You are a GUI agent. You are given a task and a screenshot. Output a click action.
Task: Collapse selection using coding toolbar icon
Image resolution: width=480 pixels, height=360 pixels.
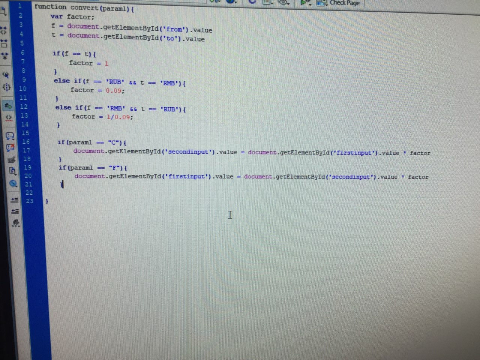(x=4, y=43)
